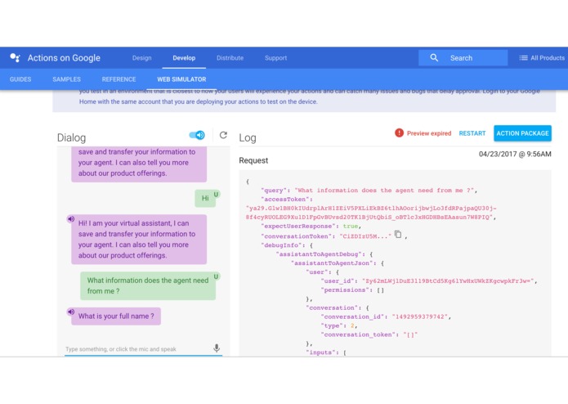Screen dimensions: 568x404
Task: Open the Distribute tab
Action: click(230, 58)
